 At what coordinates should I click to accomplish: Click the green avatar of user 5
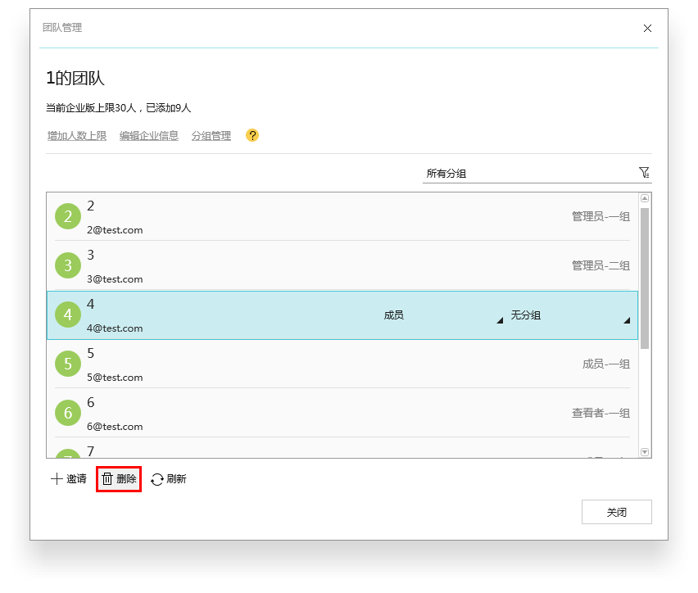pos(68,364)
